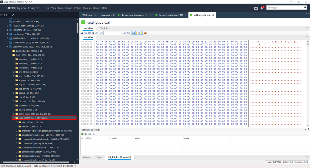310x168 pixels.
Task: Switch to Extraction Summary (1) tab
Action: pyautogui.click(x=135, y=15)
